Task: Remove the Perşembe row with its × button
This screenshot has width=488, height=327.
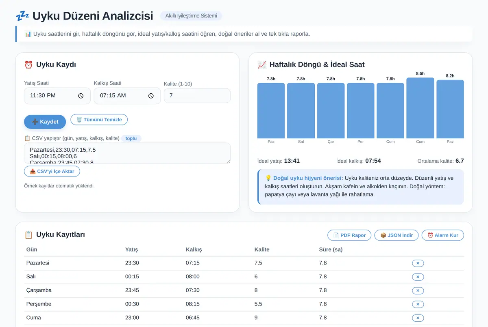Action: [x=418, y=304]
